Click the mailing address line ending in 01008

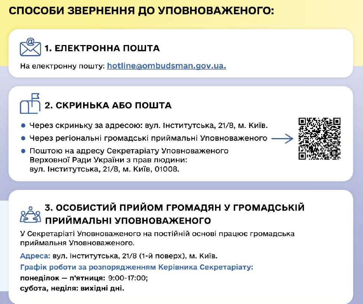tap(104, 169)
